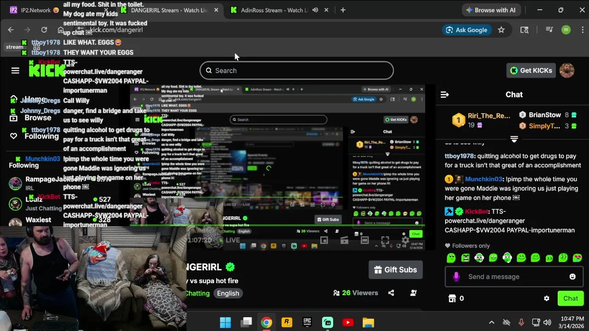Click Munchkin03 username in chat
The height and width of the screenshot is (331, 589).
click(x=483, y=179)
